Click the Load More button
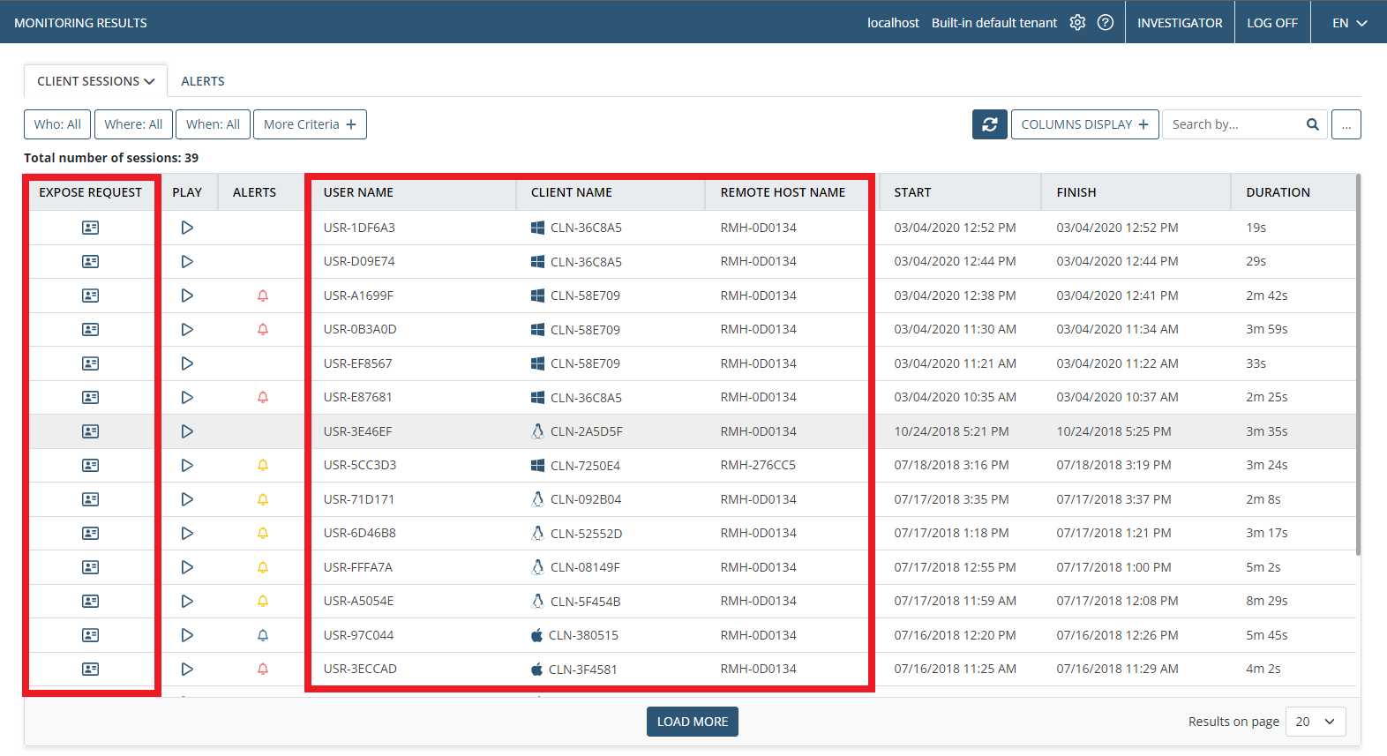This screenshot has height=756, width=1387. [692, 722]
